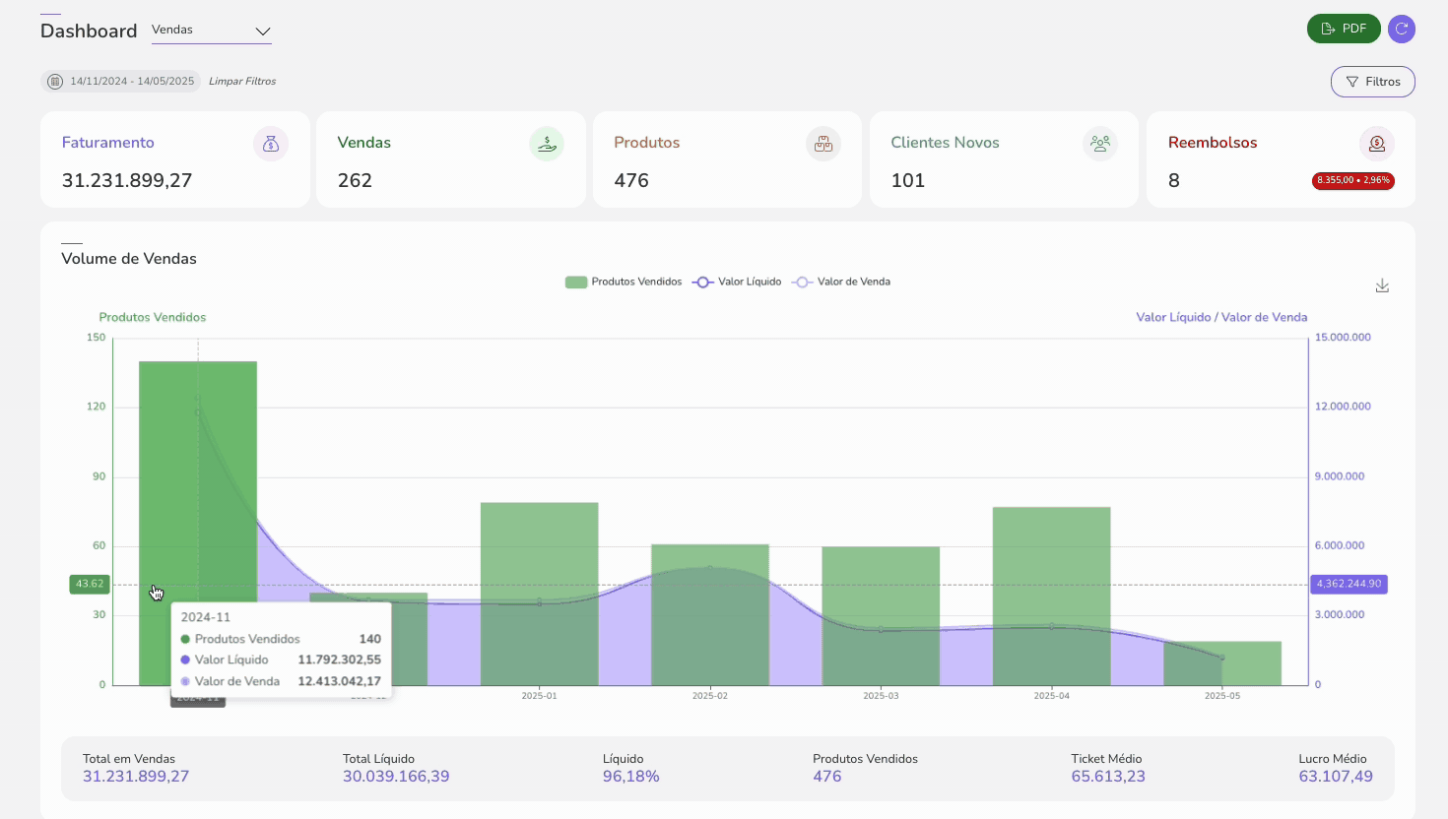Toggle the Produtos Vendidos legend series

tap(624, 283)
